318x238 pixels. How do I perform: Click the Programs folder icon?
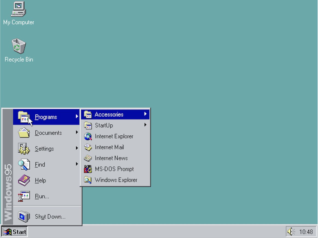pyautogui.click(x=24, y=117)
